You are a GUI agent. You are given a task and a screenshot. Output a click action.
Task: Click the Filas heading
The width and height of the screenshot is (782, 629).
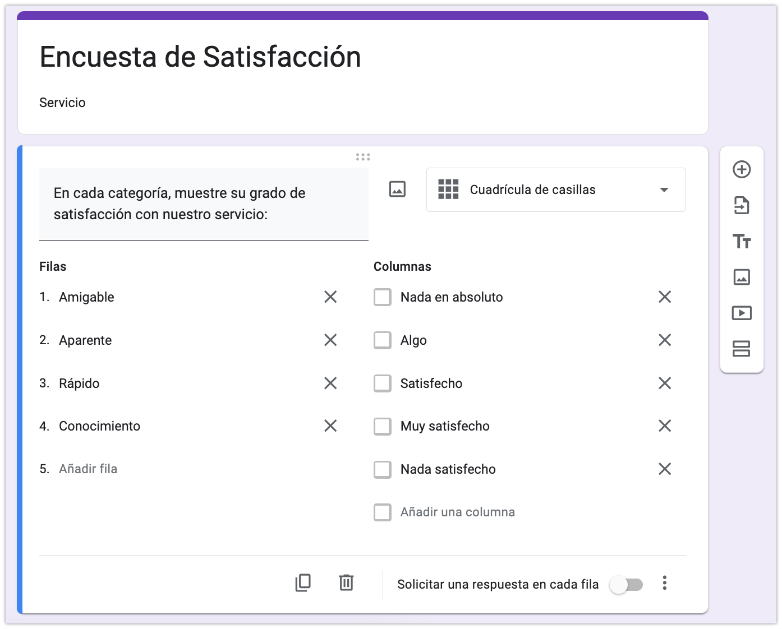click(53, 266)
